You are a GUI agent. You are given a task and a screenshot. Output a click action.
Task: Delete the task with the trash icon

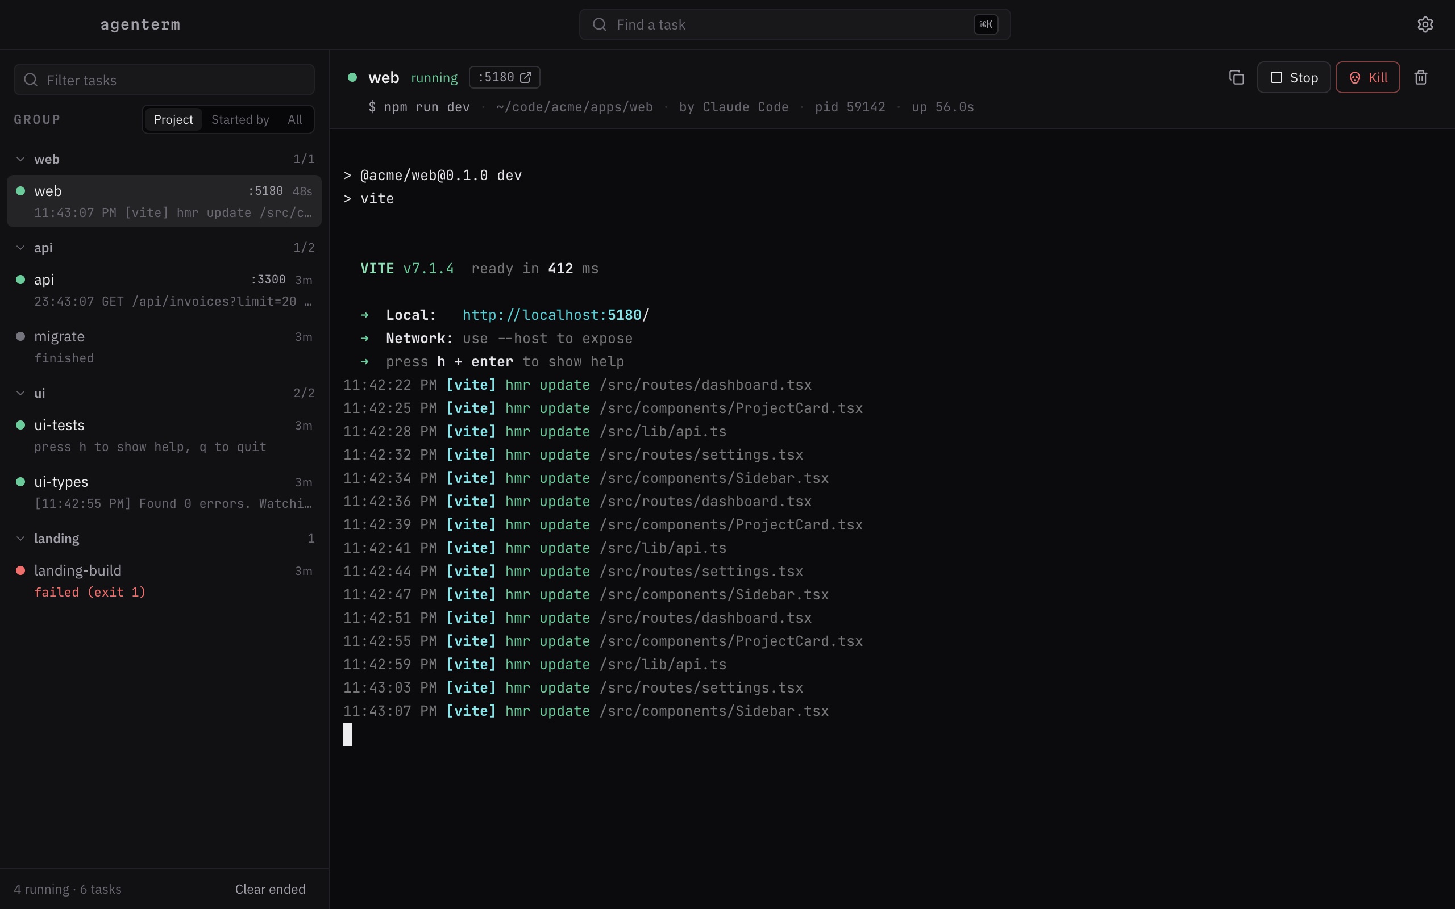pyautogui.click(x=1421, y=78)
